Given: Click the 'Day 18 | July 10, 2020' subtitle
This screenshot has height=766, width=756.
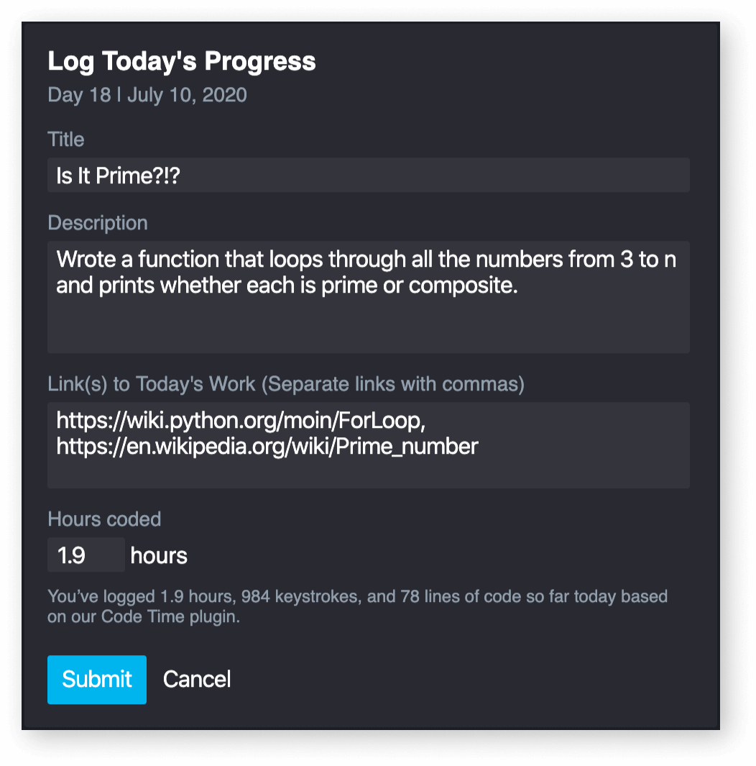Looking at the screenshot, I should point(147,94).
